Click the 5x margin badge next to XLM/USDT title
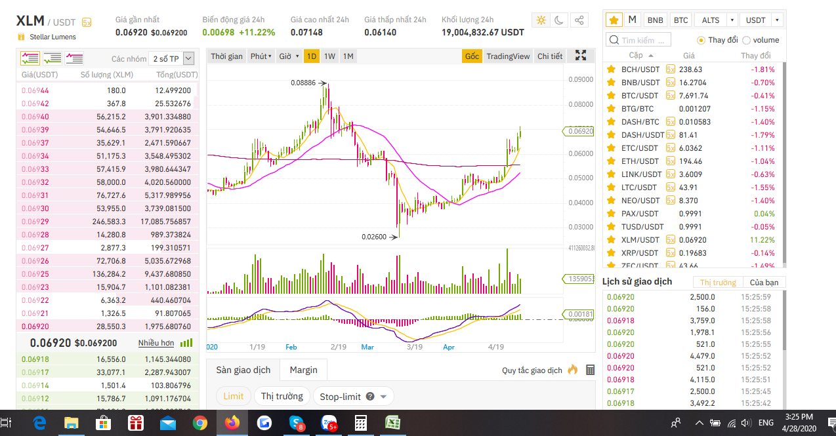Image resolution: width=836 pixels, height=436 pixels. click(x=87, y=22)
